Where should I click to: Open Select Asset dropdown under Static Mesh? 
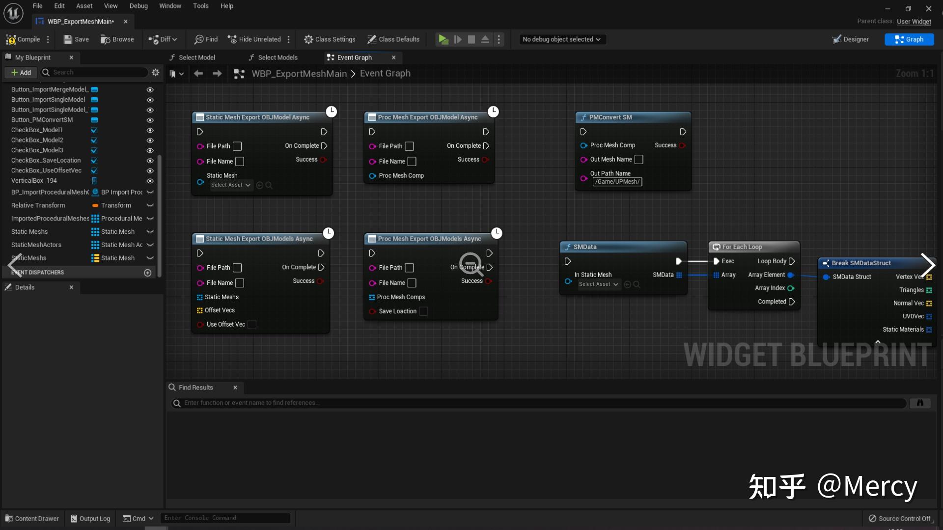coord(231,185)
